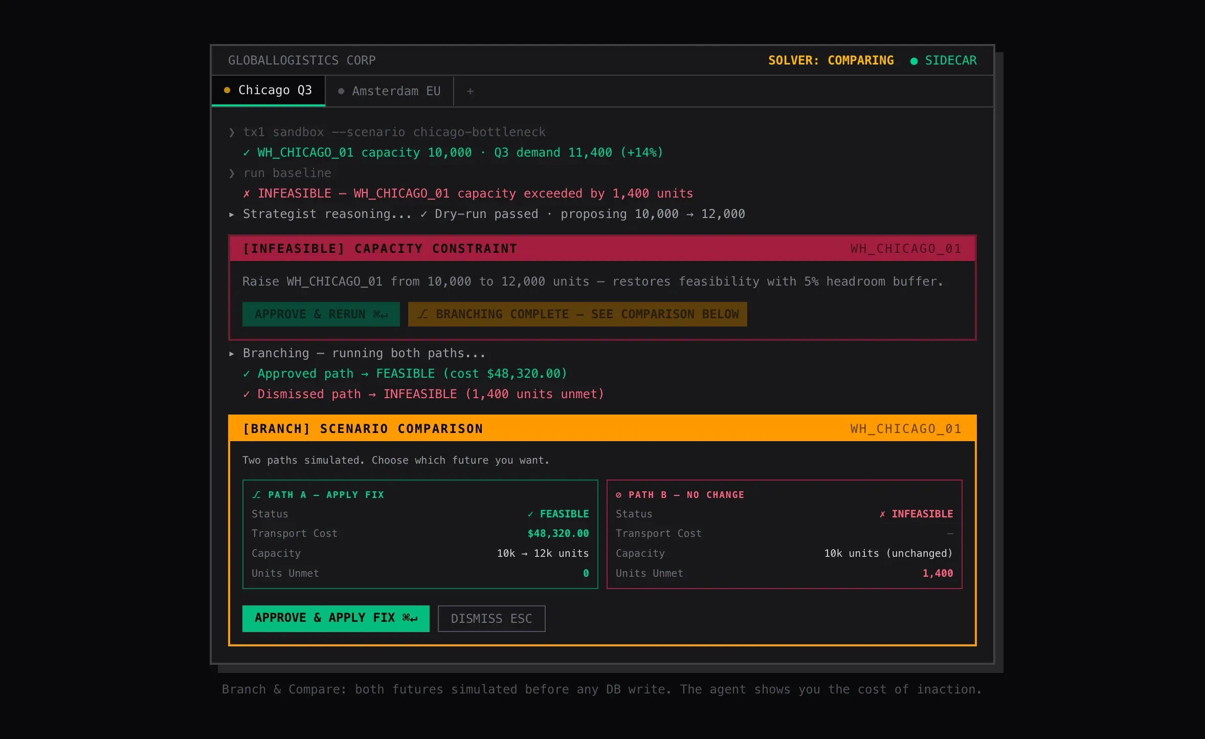This screenshot has height=739, width=1205.
Task: Add a new tab with plus icon
Action: [x=470, y=91]
